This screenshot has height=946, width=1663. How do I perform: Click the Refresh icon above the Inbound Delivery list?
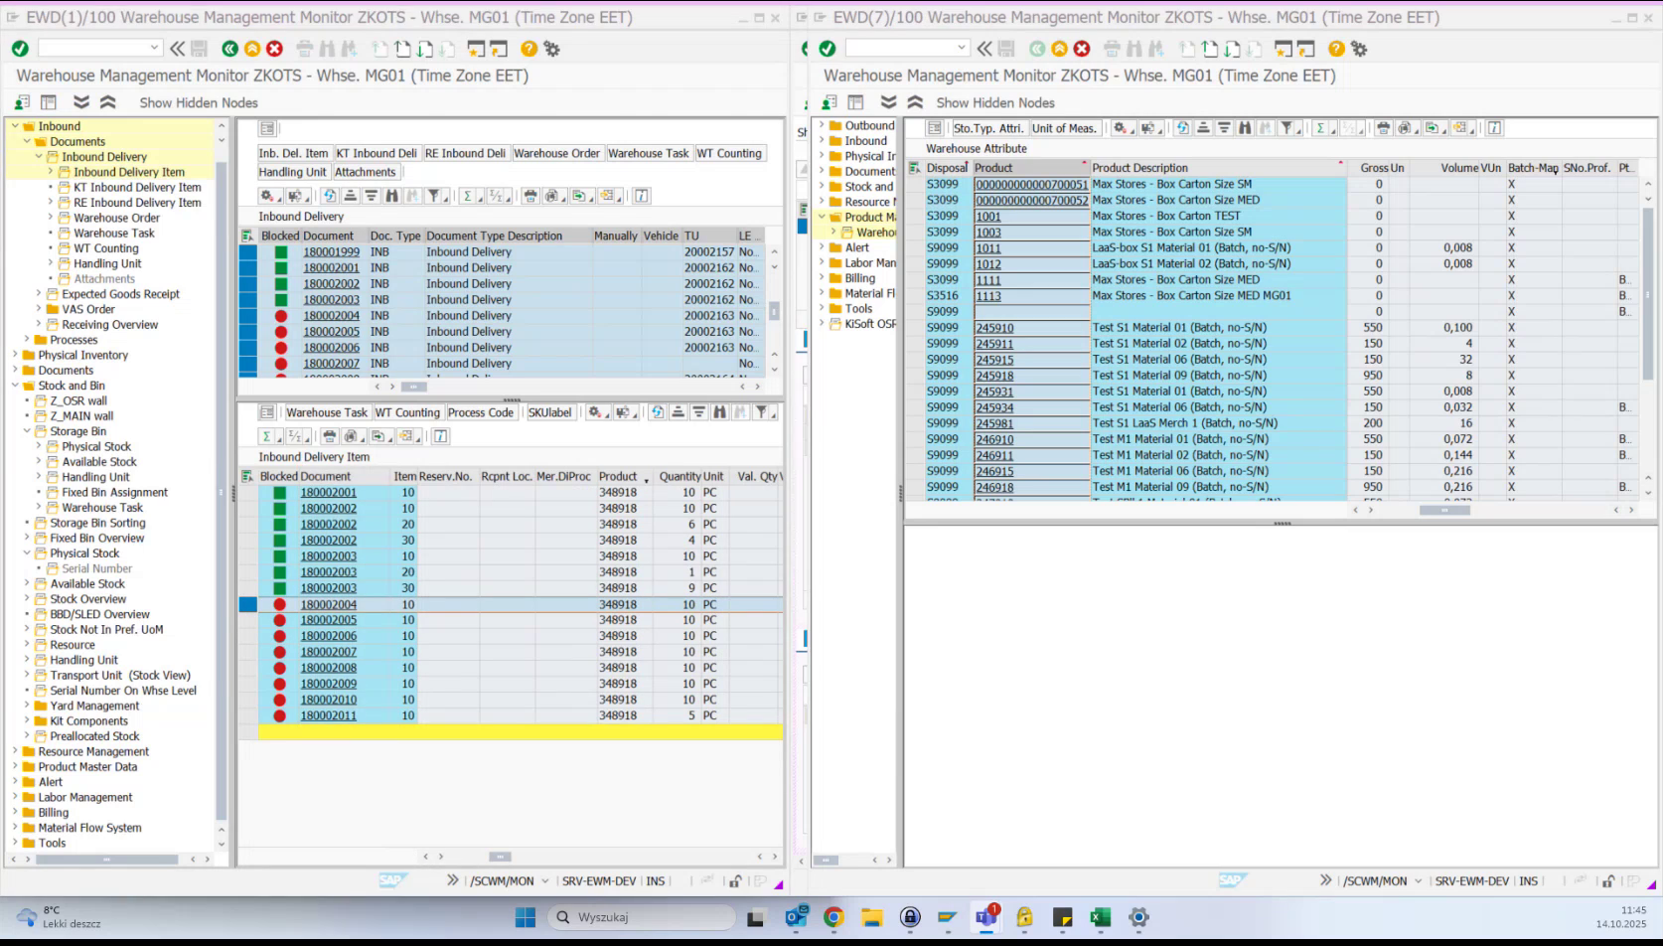[330, 196]
